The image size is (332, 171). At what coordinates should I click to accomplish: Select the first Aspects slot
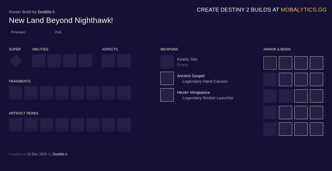click(108, 61)
